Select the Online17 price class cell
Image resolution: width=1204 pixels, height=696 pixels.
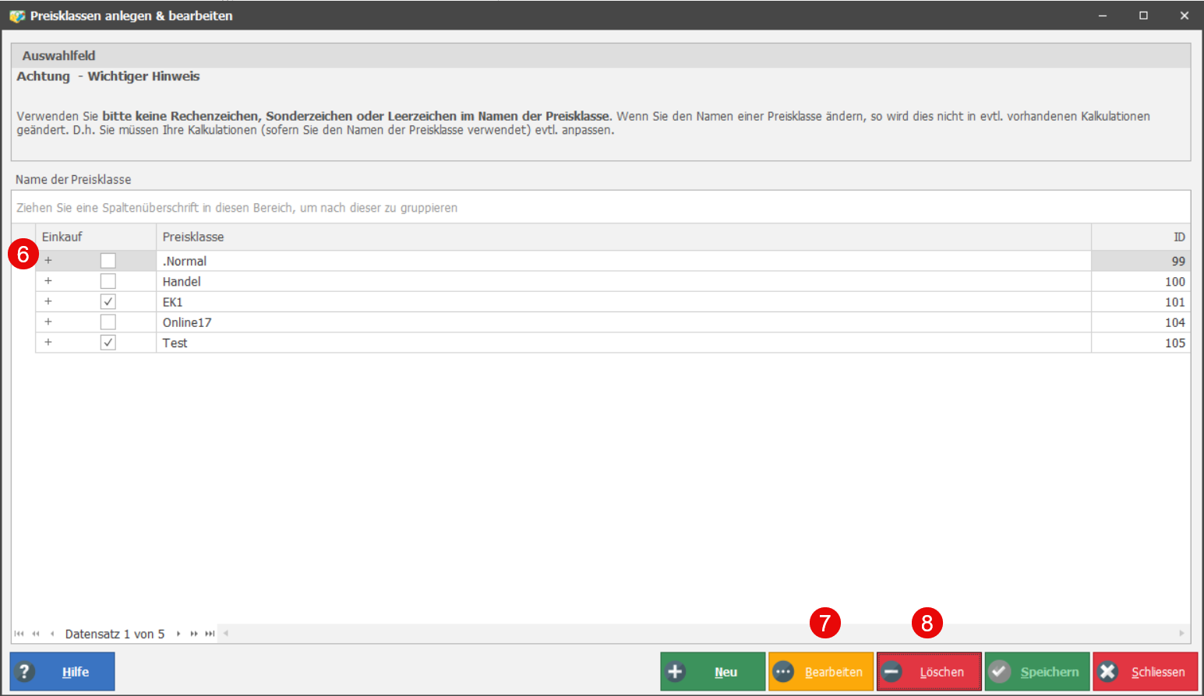tap(623, 322)
